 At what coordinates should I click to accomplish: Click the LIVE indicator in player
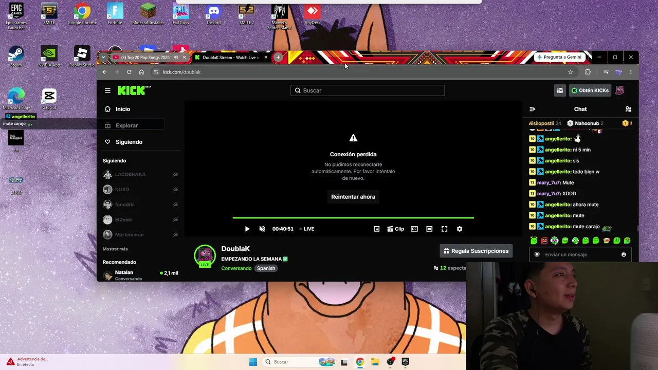tap(307, 229)
